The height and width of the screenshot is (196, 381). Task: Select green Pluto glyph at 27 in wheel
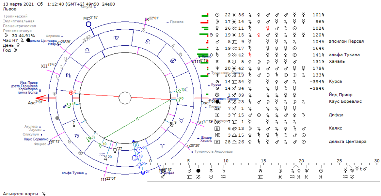point(88,139)
